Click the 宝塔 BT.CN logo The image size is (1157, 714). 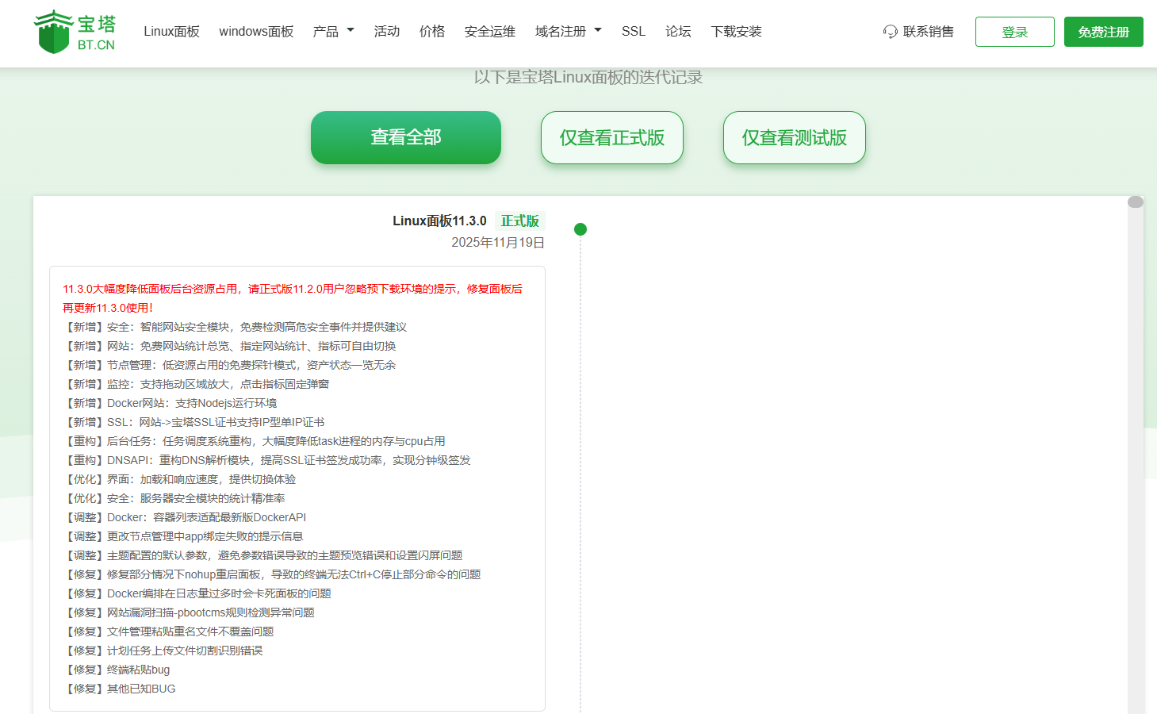point(74,33)
